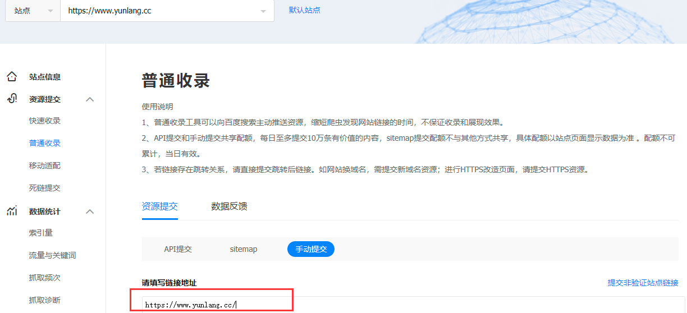Open 快速收录 in the sidebar
687x313 pixels.
click(x=45, y=121)
